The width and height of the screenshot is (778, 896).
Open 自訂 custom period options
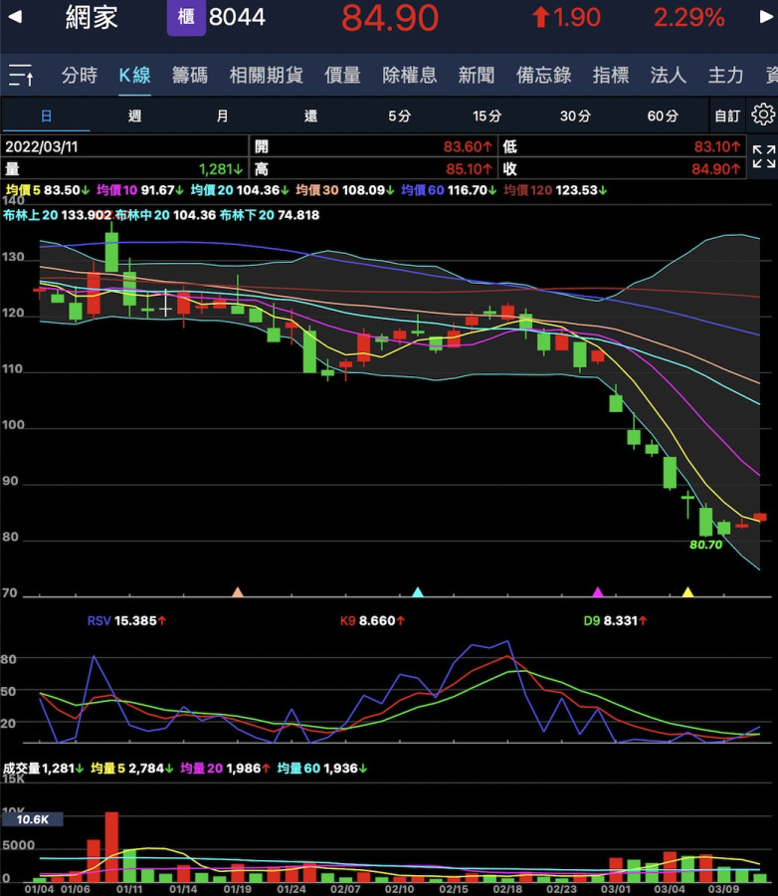[727, 116]
